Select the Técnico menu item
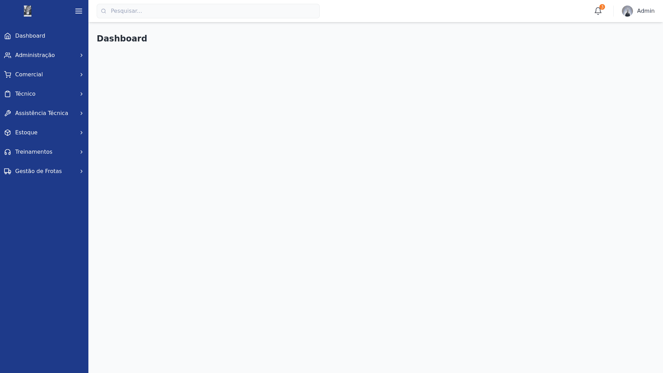Screen dimensions: 663x373 coord(25,94)
